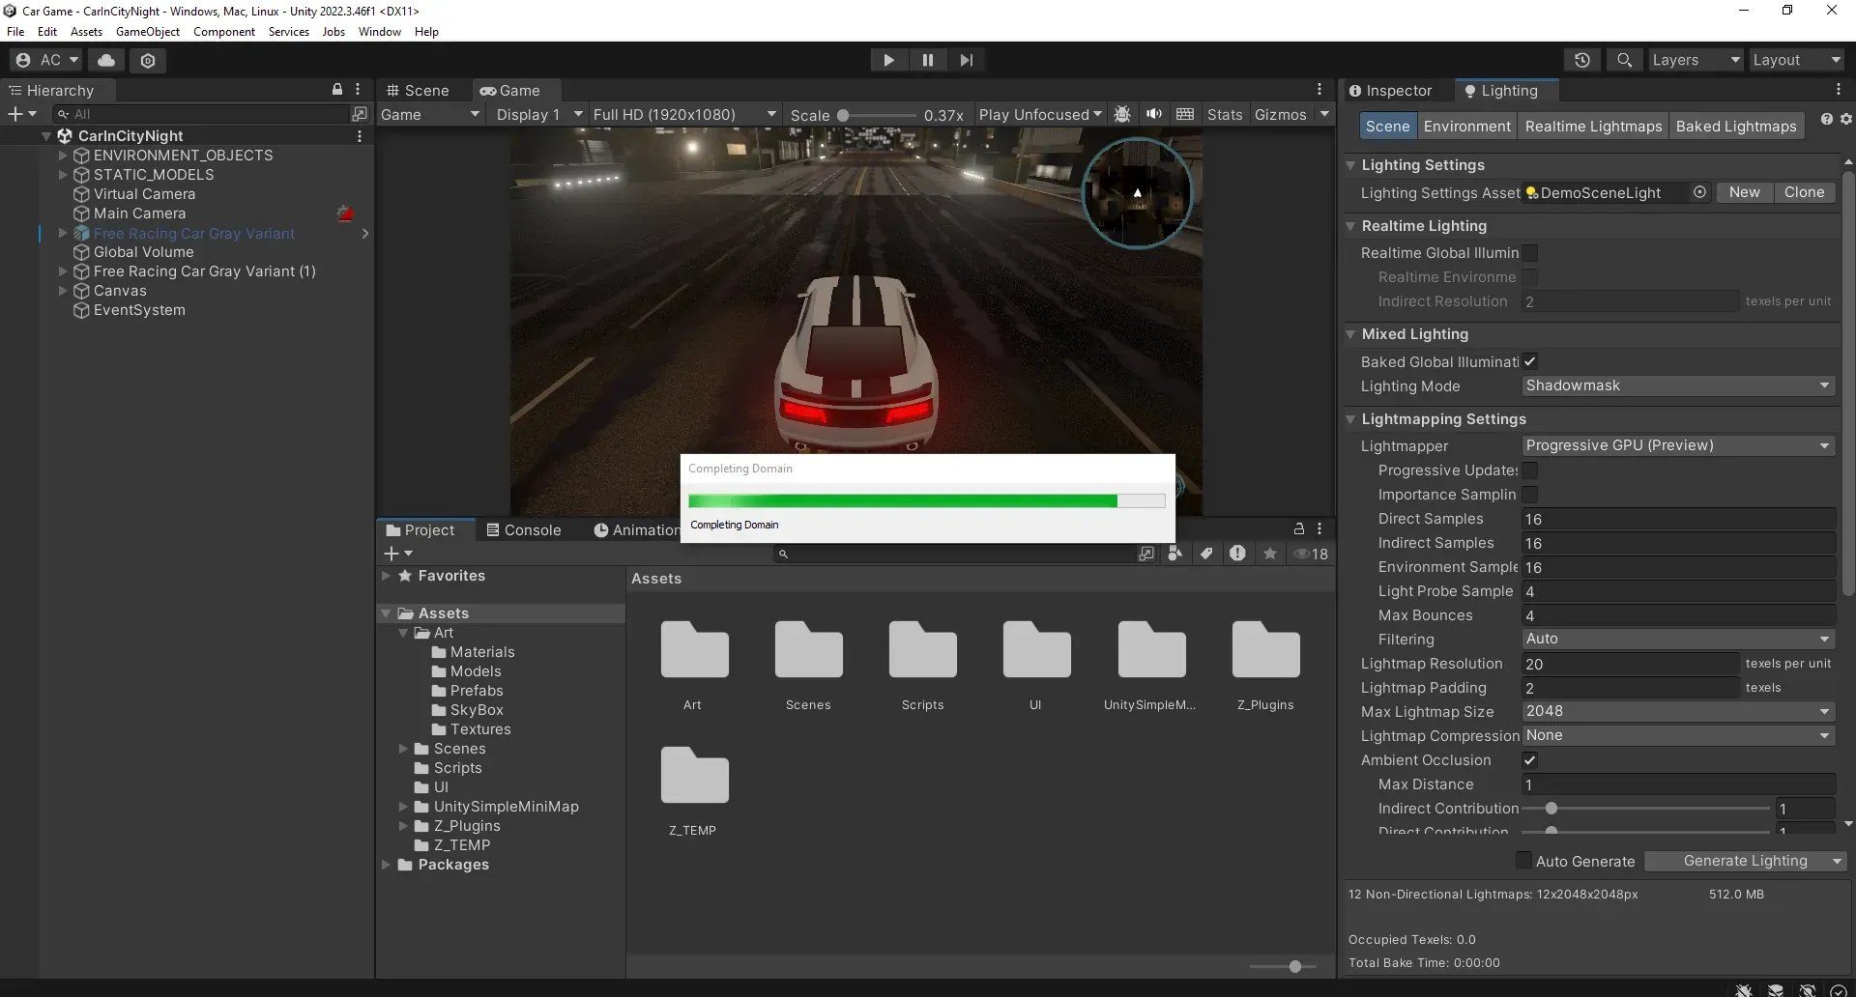Image resolution: width=1856 pixels, height=997 pixels.
Task: Click the Pause button in the toolbar
Action: tap(927, 60)
